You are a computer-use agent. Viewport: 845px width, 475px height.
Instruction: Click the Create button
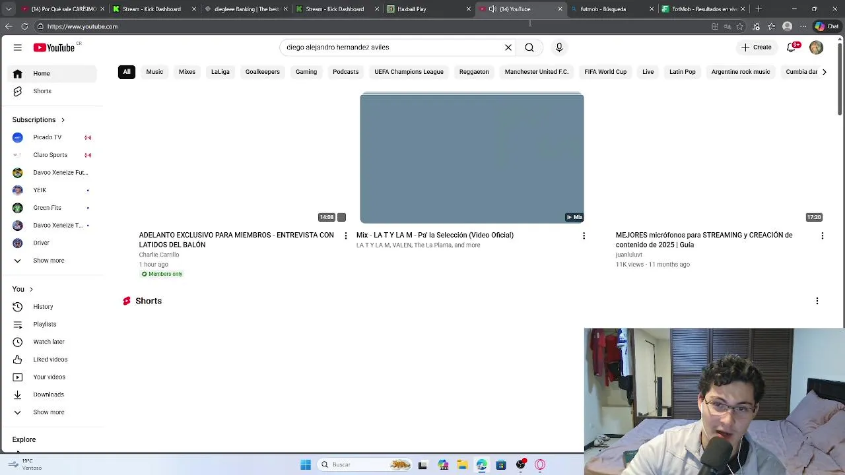[x=757, y=47]
